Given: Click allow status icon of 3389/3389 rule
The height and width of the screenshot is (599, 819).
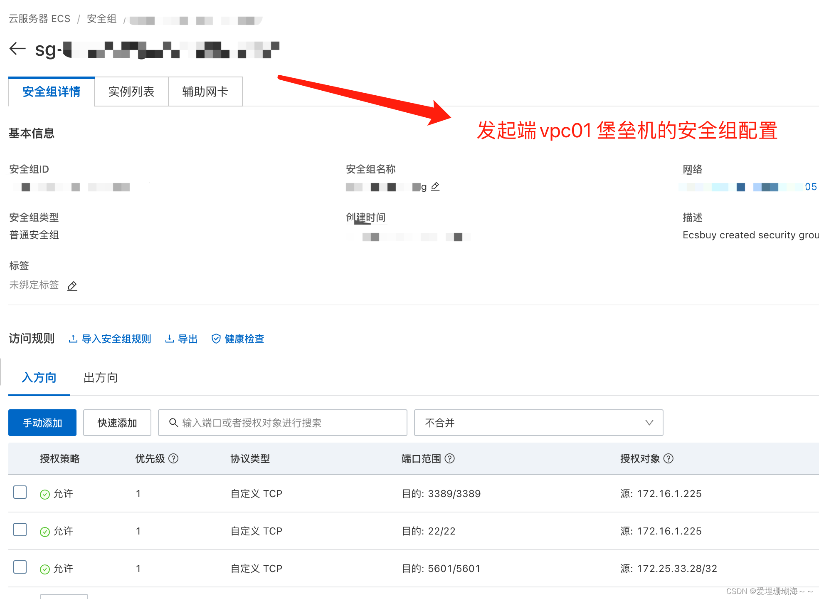Looking at the screenshot, I should click(x=44, y=494).
